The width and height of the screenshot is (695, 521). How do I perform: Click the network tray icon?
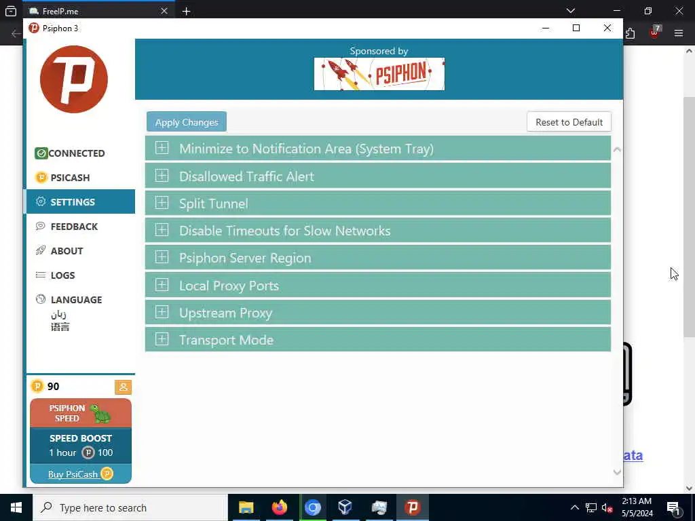coord(591,507)
